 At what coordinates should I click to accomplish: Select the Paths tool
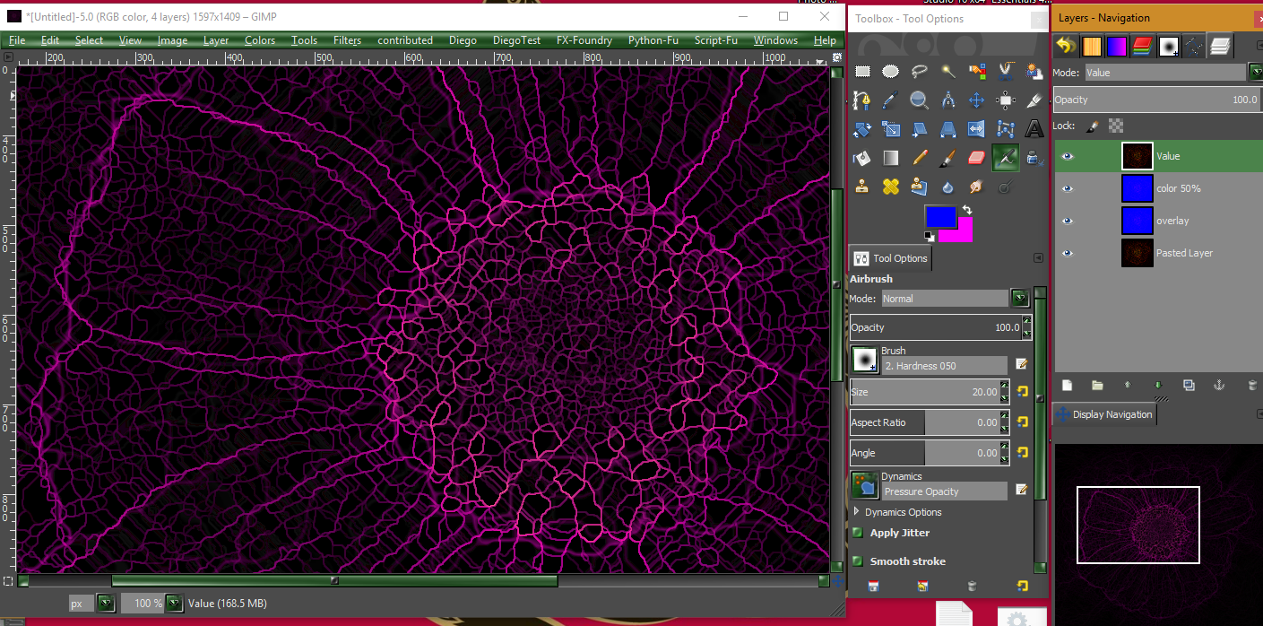click(x=862, y=100)
